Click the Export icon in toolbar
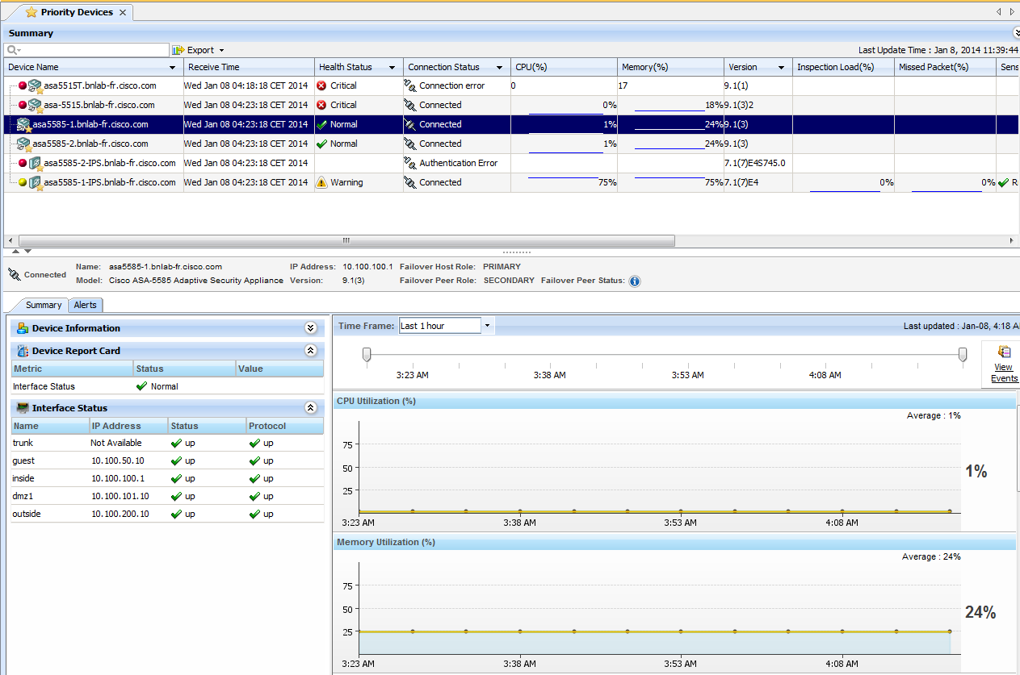 point(178,50)
